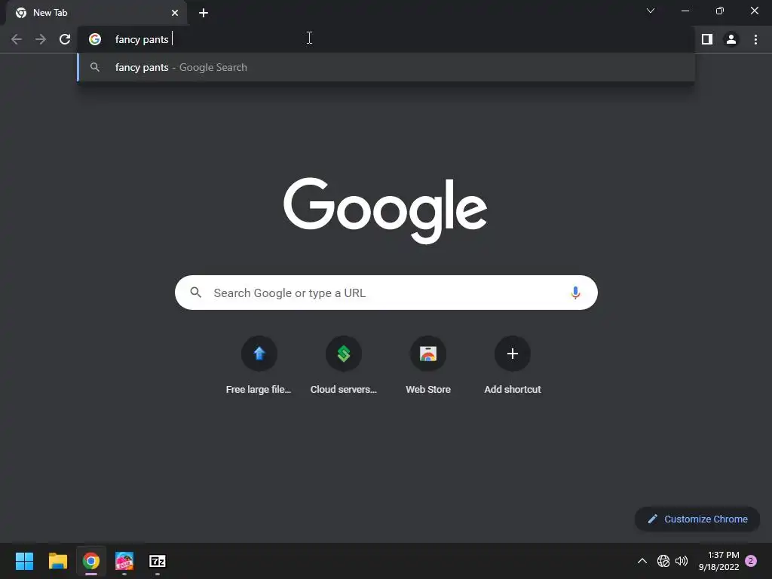Click the back navigation arrow
Viewport: 772px width, 579px height.
pos(17,39)
